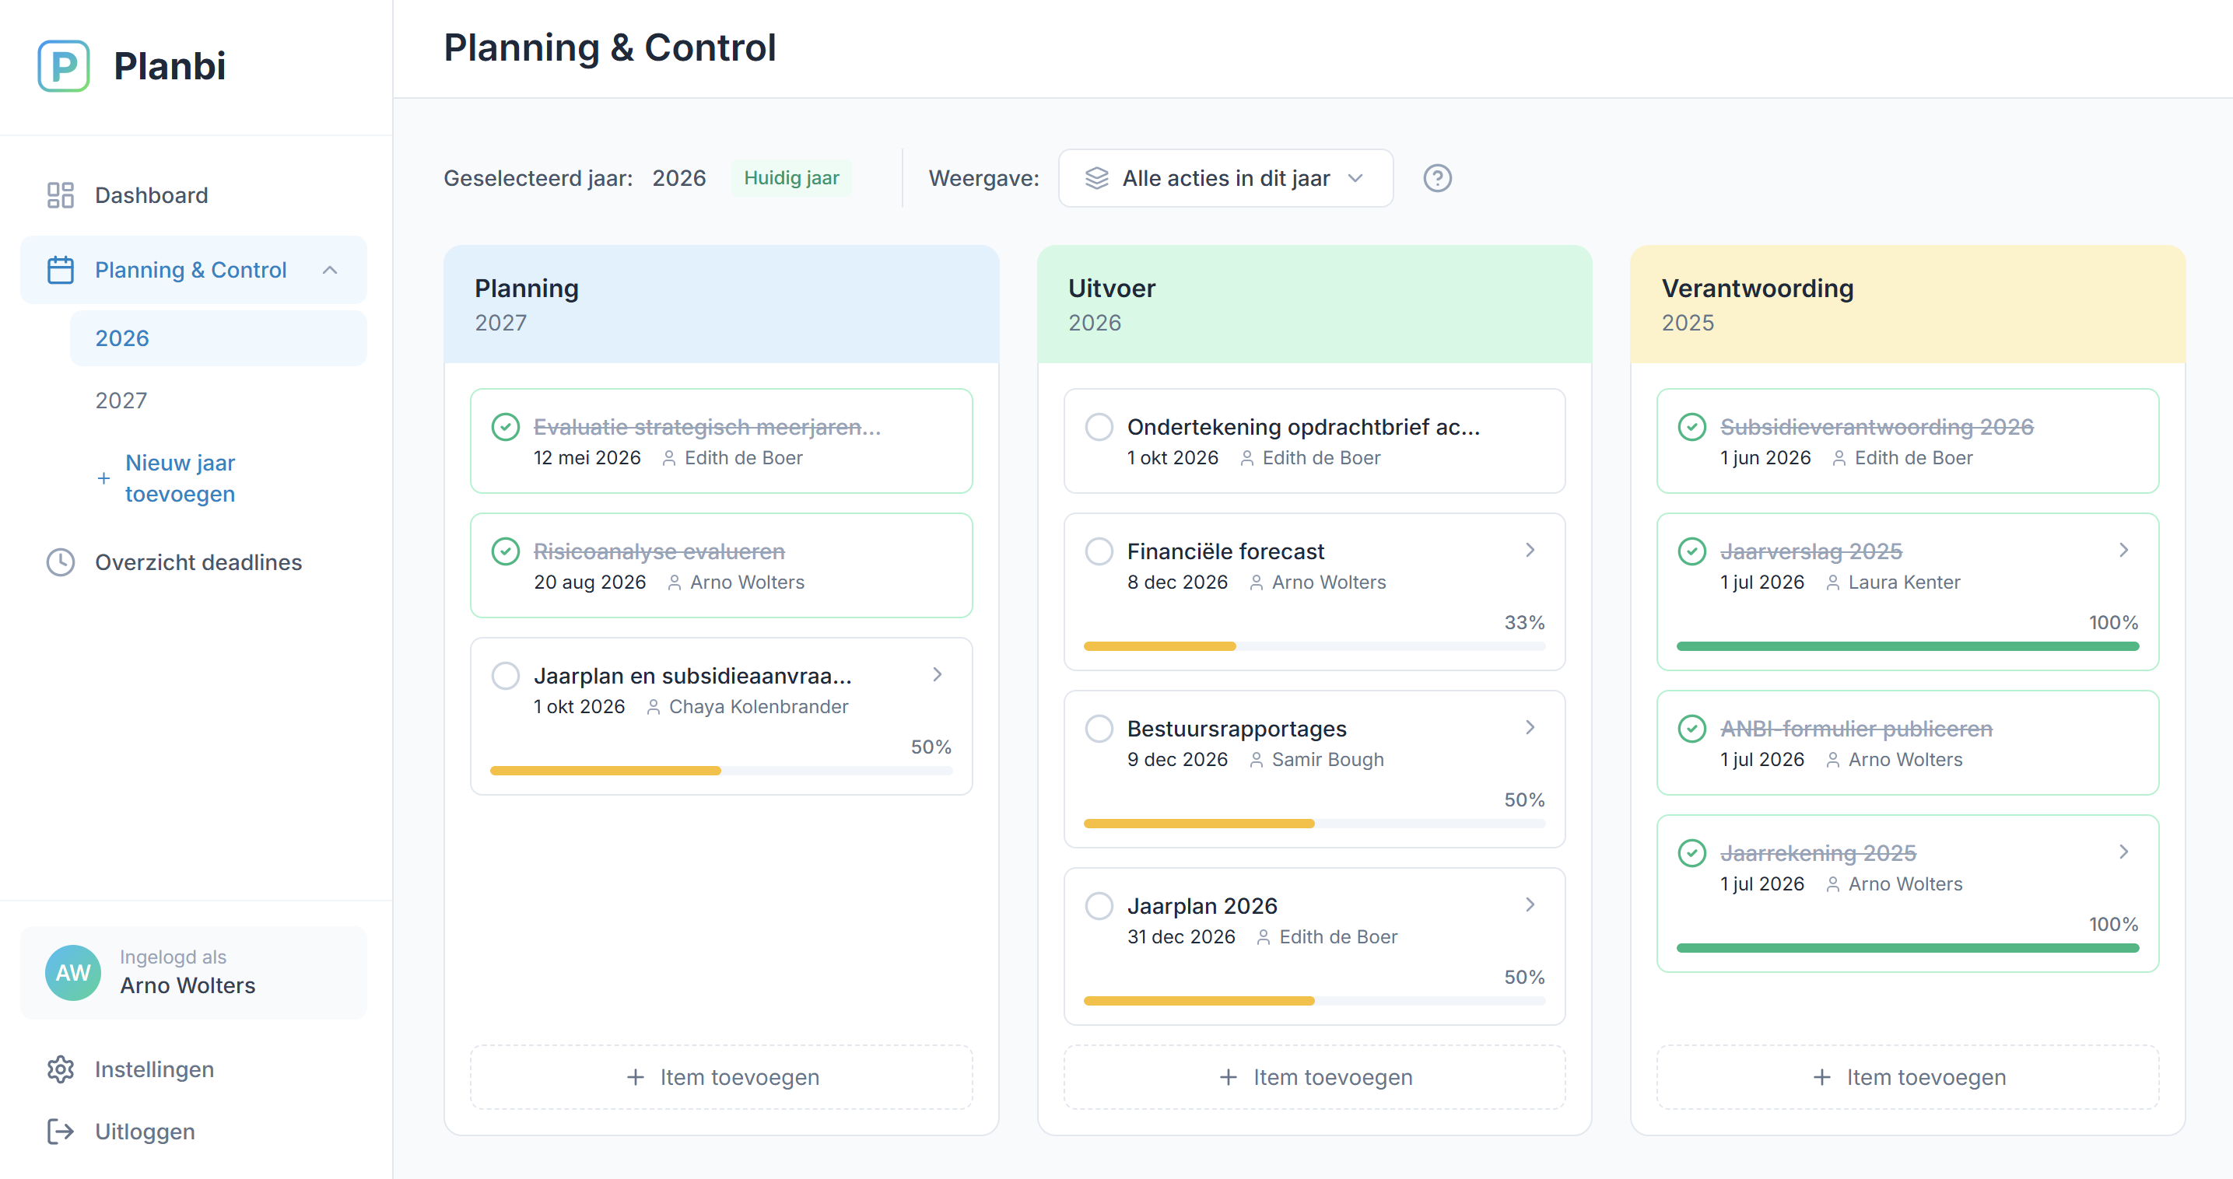Click the Instellingen gear icon
The width and height of the screenshot is (2233, 1179).
tap(60, 1069)
